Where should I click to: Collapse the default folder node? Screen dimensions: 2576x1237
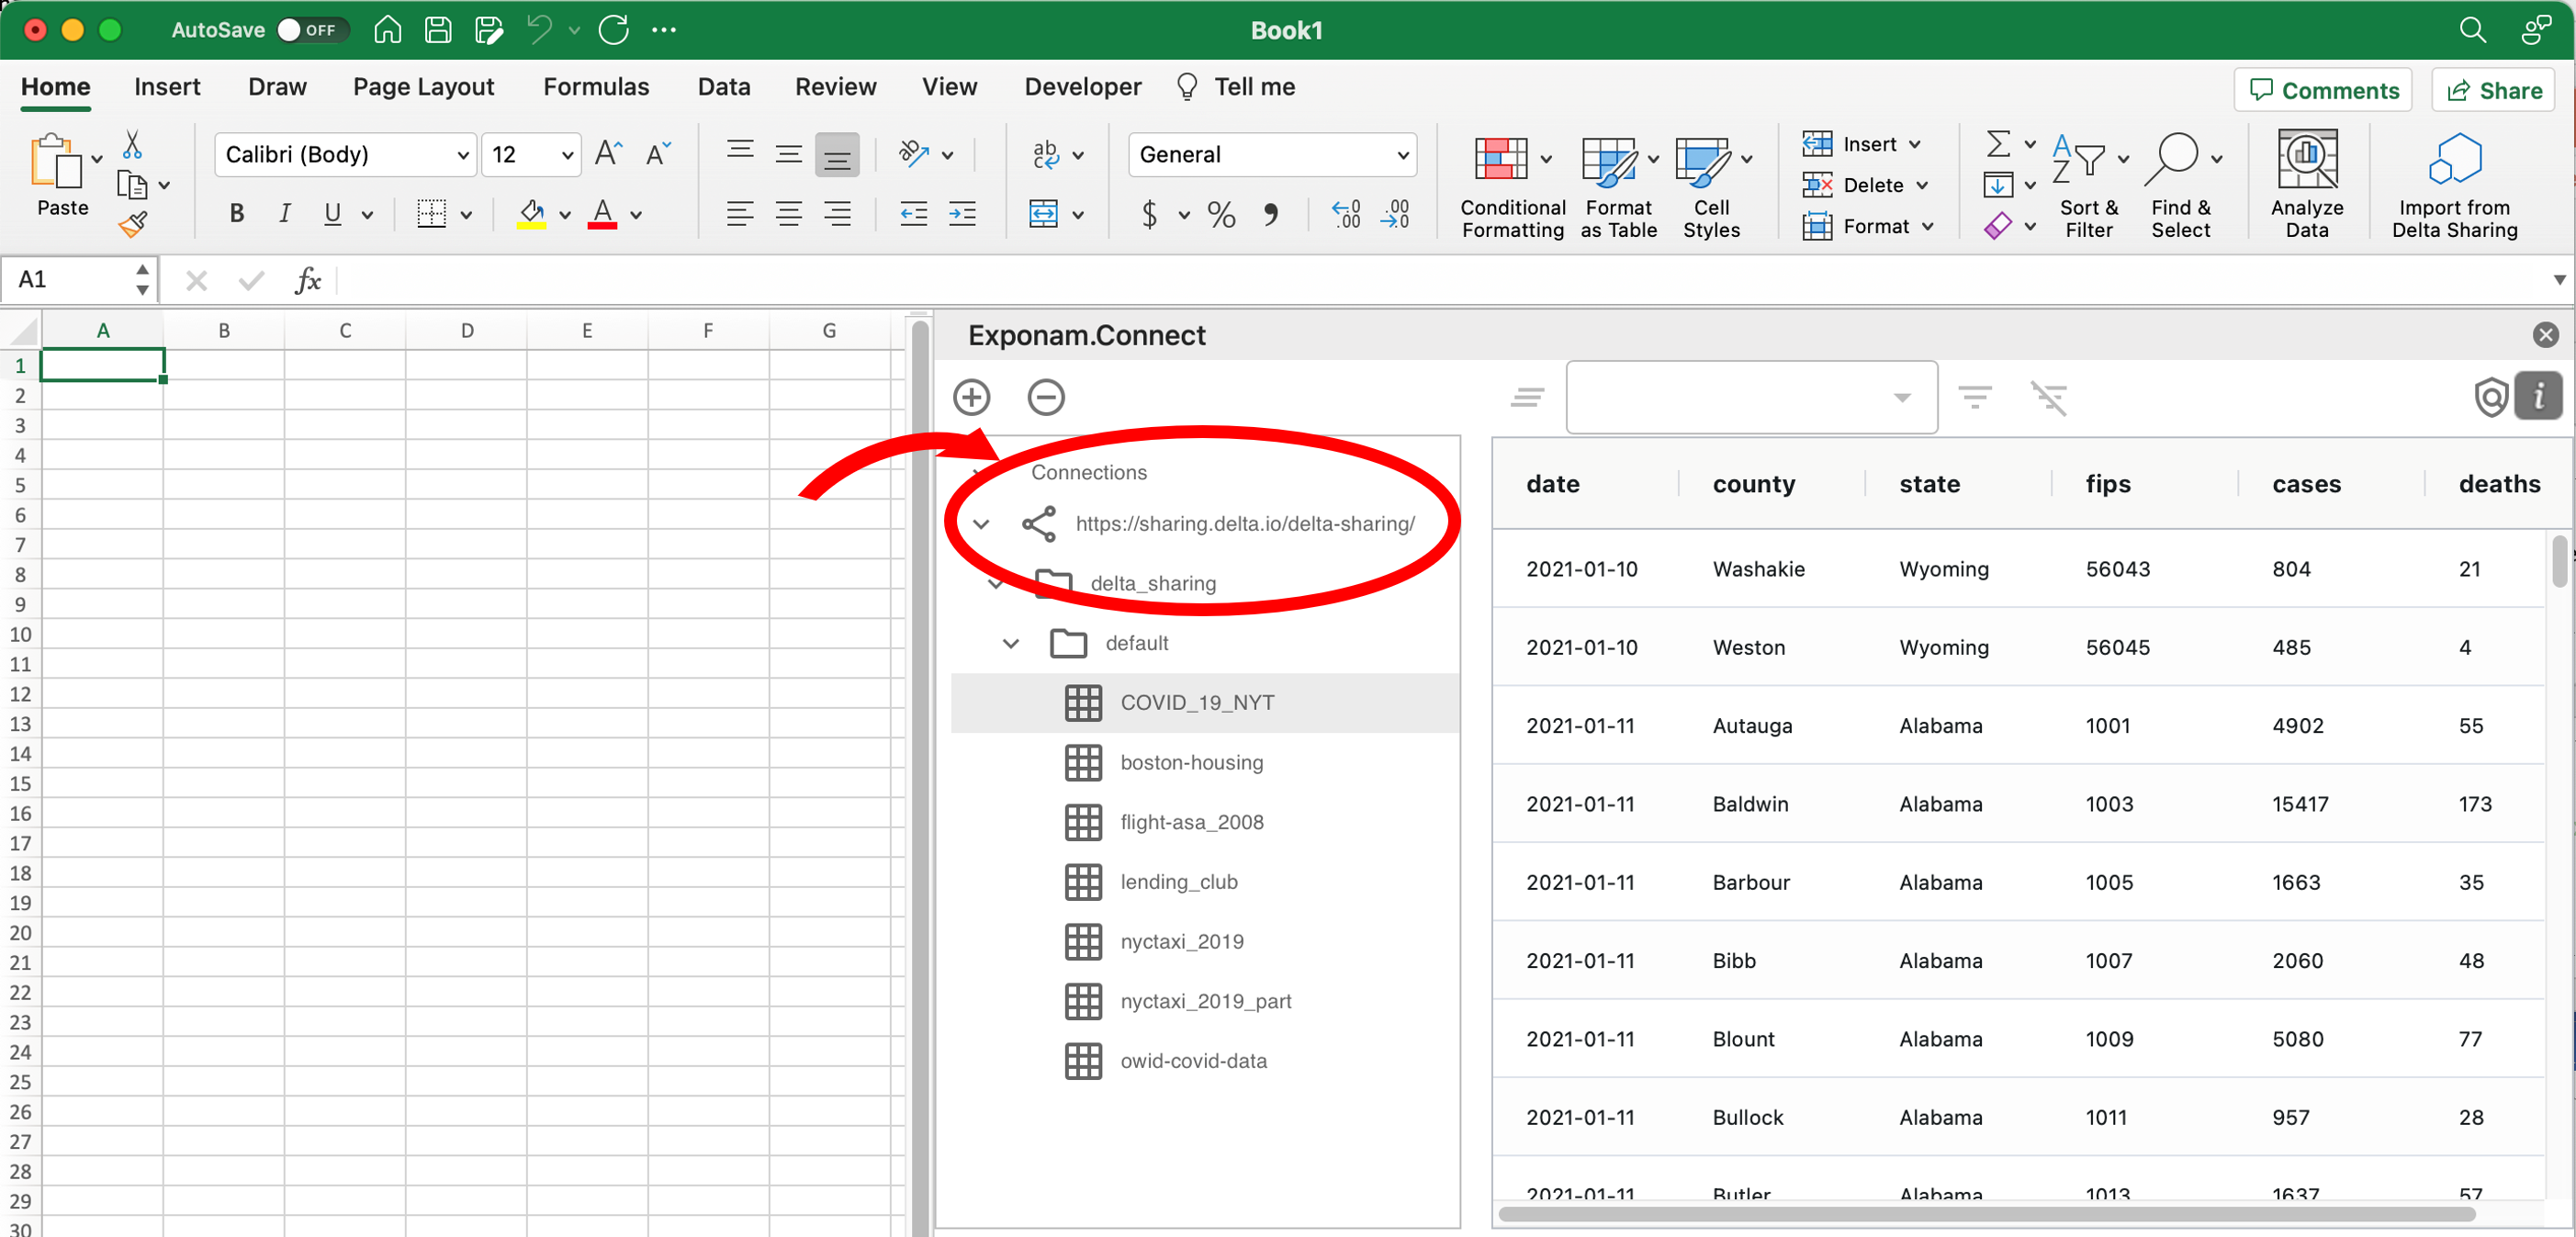[x=1011, y=643]
